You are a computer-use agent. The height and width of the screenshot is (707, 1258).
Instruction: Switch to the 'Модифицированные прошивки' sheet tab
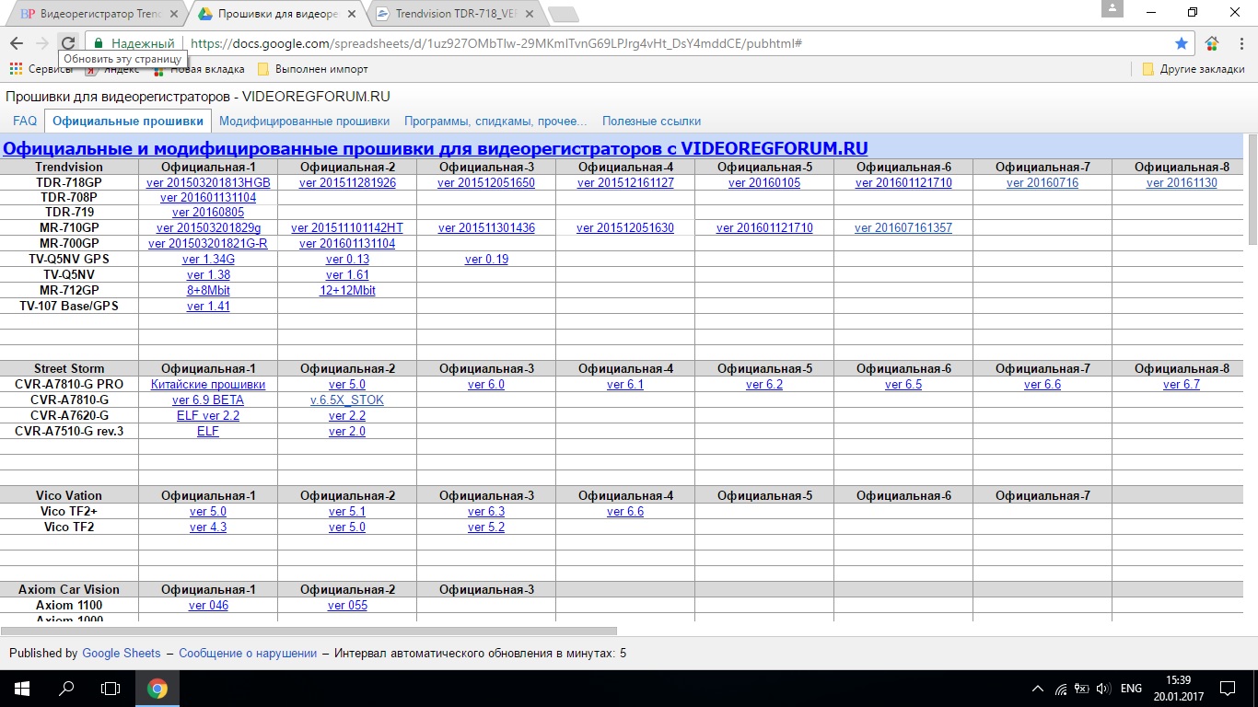coord(304,121)
